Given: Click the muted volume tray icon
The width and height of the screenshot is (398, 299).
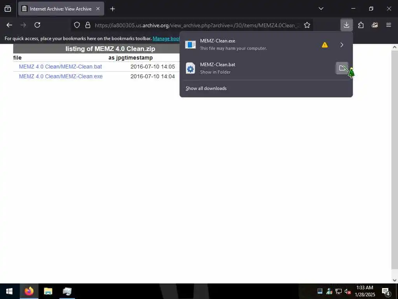Looking at the screenshot, I should tap(347, 291).
